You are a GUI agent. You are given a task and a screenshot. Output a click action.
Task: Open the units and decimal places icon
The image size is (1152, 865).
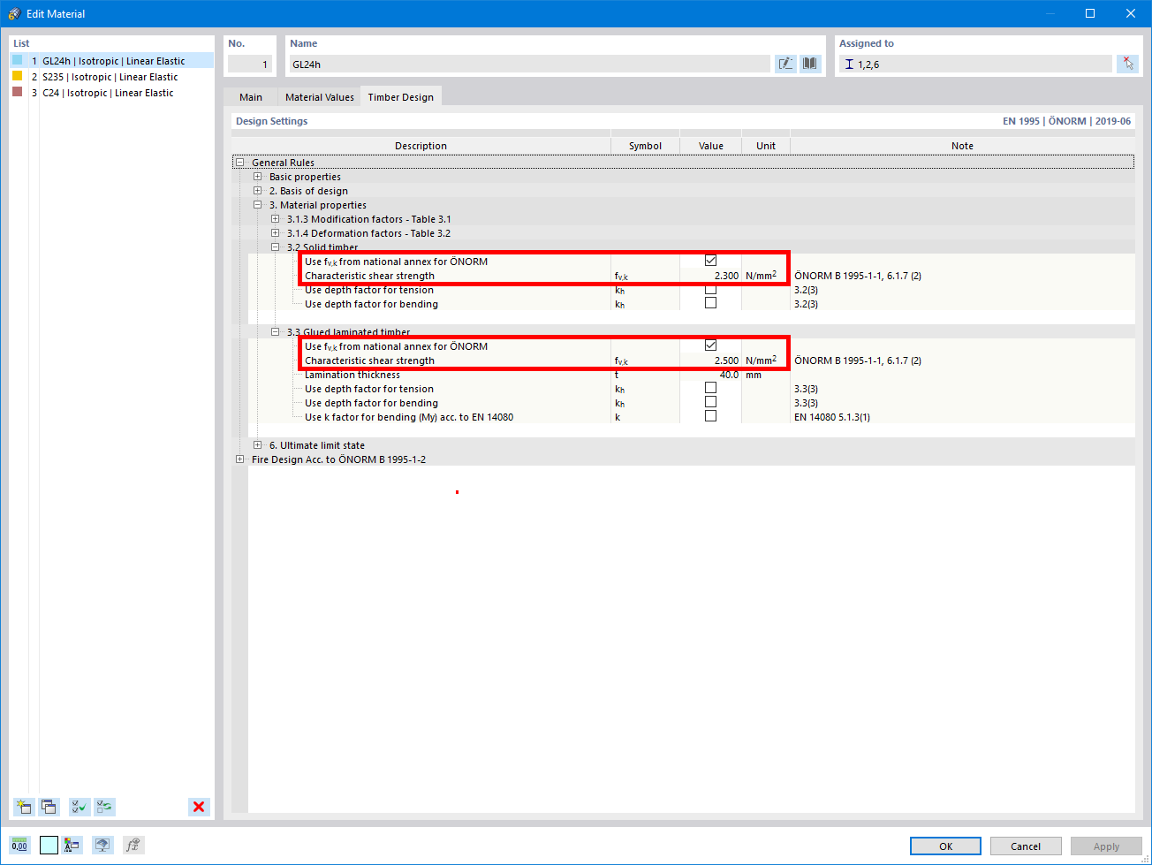tap(19, 845)
